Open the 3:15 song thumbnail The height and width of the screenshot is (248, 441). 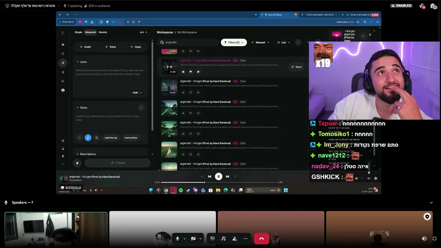(x=169, y=149)
